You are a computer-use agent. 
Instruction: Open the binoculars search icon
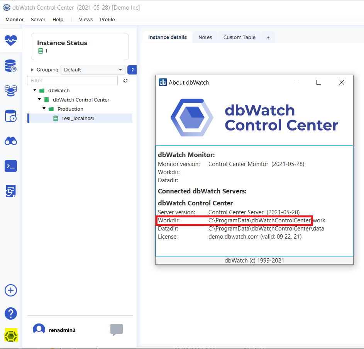[x=11, y=141]
